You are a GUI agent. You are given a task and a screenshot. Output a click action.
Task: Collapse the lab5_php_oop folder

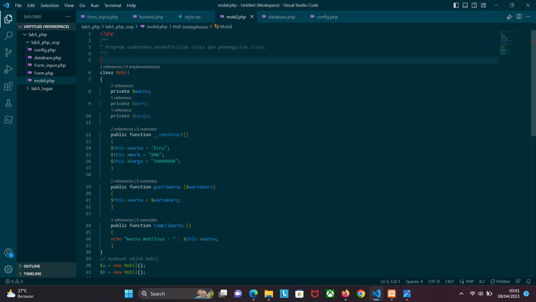(28, 42)
